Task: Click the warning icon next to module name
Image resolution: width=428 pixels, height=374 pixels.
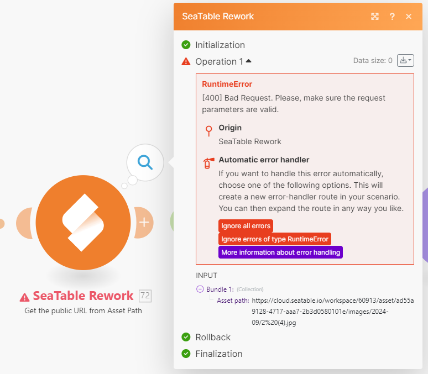Action: pyautogui.click(x=25, y=297)
